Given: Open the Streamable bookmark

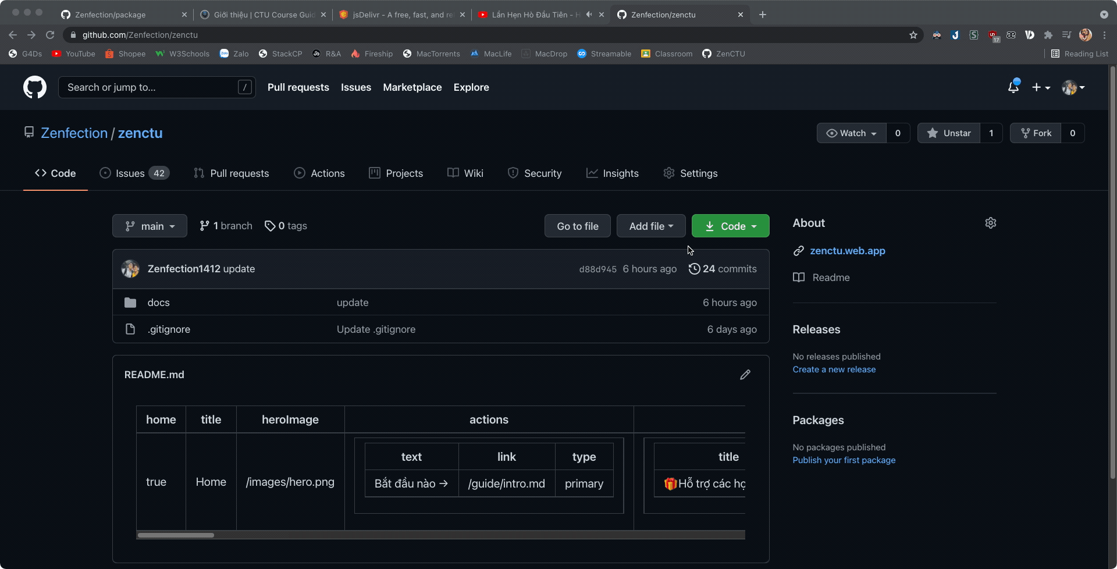Looking at the screenshot, I should [x=604, y=54].
